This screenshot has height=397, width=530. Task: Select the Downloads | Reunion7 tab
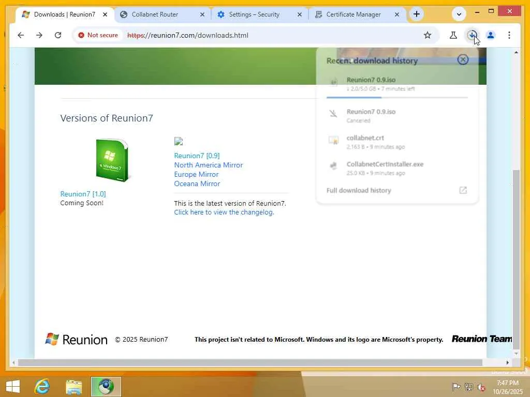pos(64,14)
